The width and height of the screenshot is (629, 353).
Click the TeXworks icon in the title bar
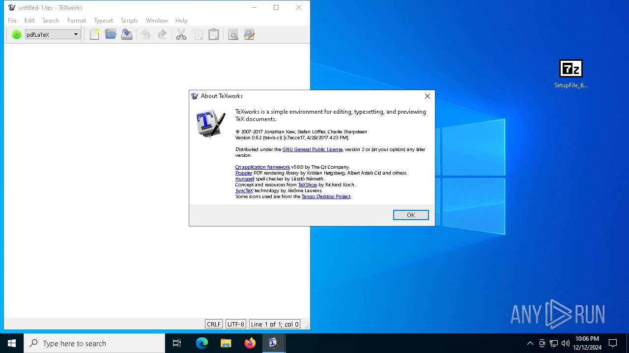pyautogui.click(x=12, y=7)
